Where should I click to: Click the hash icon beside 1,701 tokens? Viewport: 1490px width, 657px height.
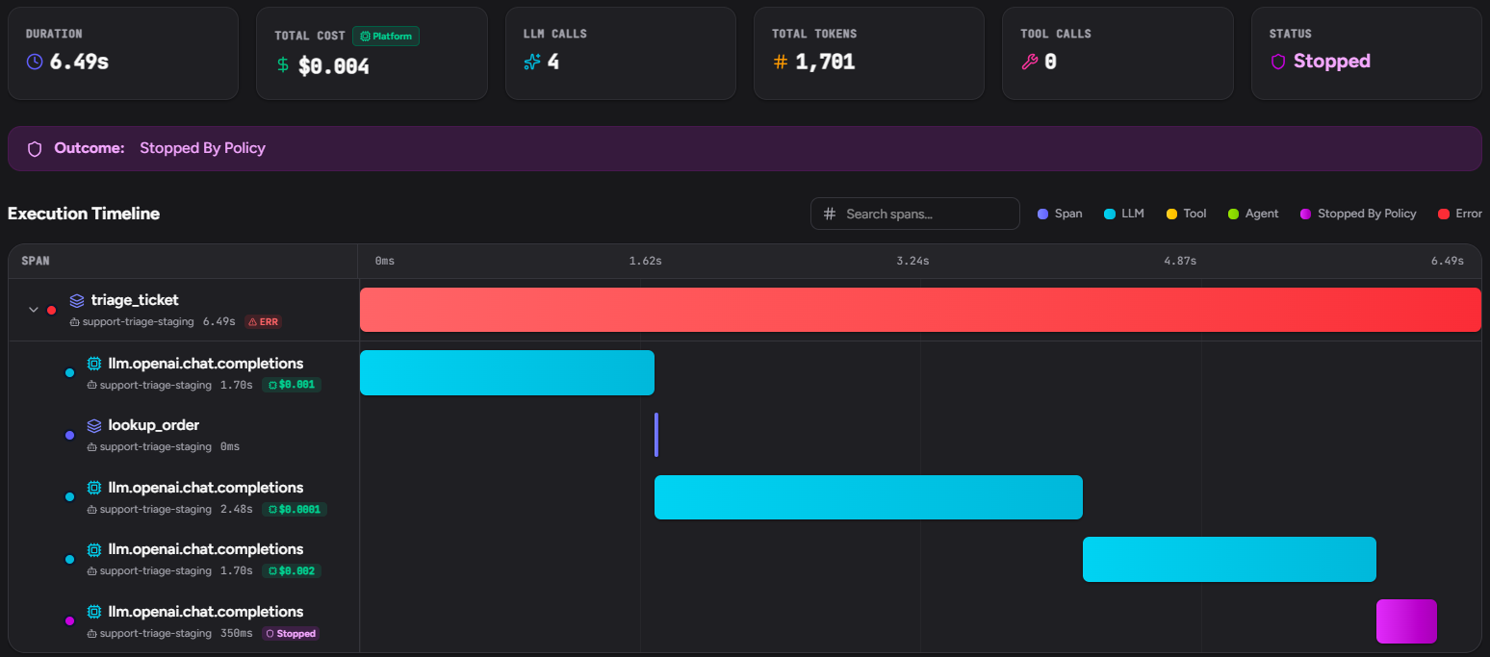(x=781, y=62)
